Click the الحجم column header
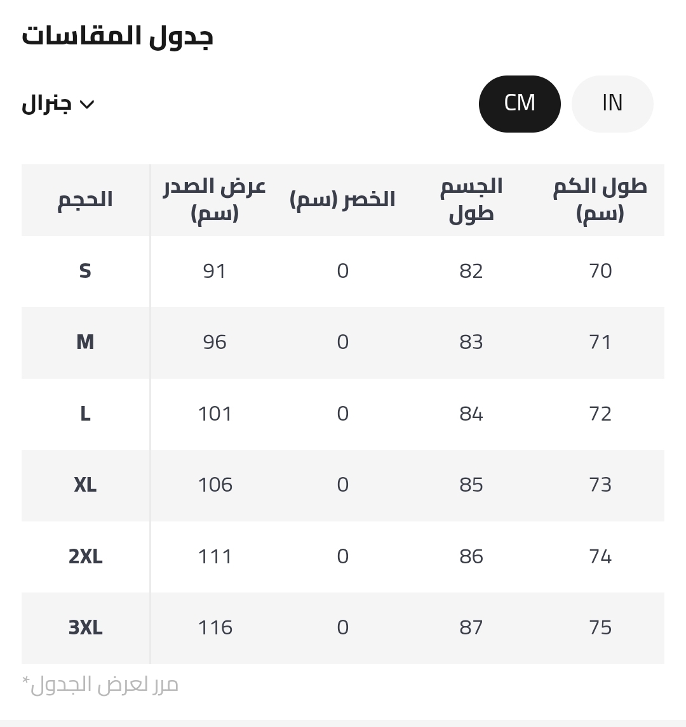This screenshot has height=727, width=686. (85, 200)
